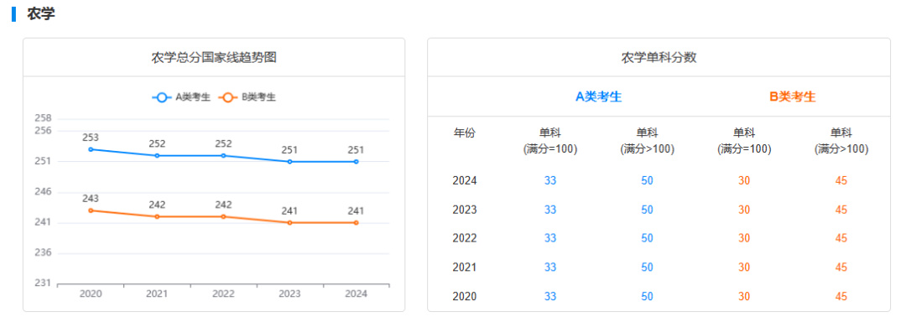Click the score 50 in the 2023 row
The image size is (906, 322).
(x=647, y=210)
